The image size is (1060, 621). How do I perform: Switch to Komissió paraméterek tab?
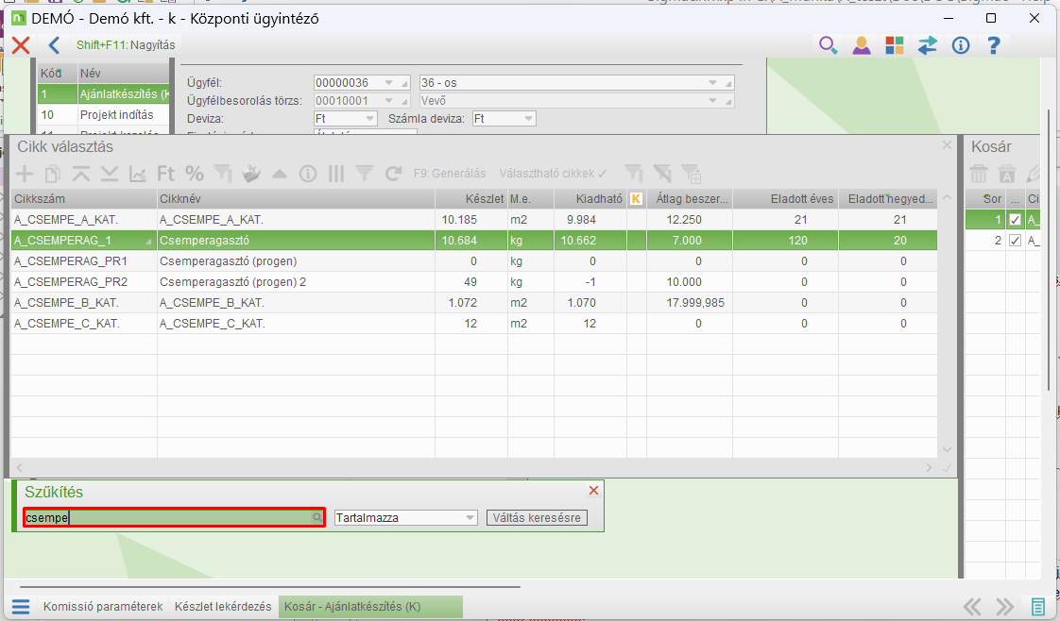click(103, 606)
